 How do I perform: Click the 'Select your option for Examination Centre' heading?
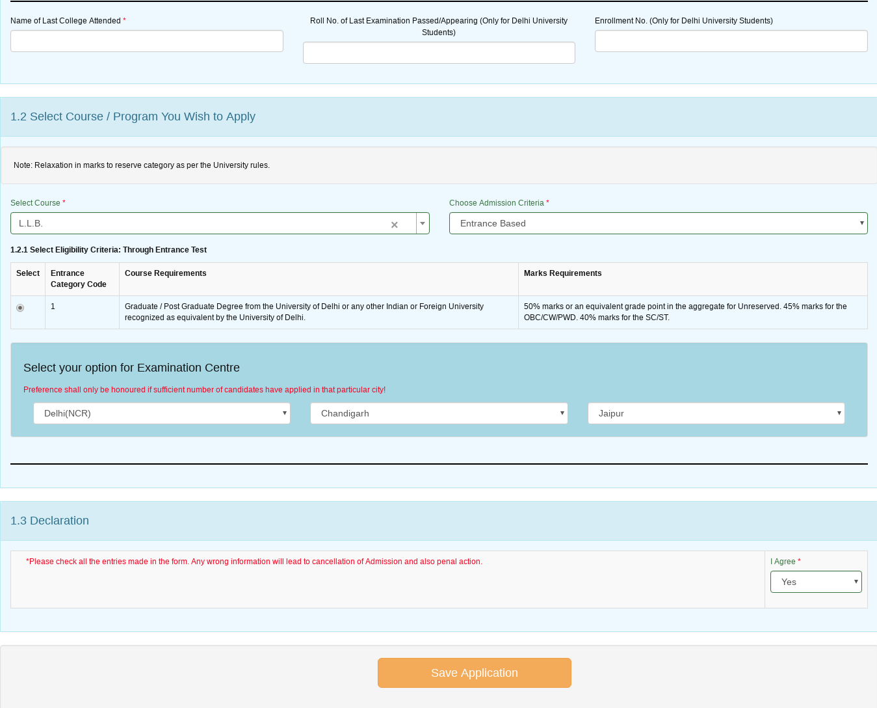[x=131, y=368]
